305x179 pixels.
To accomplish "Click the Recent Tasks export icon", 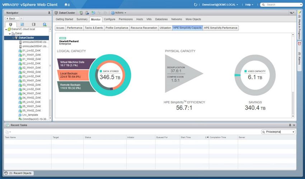I will tap(8, 132).
